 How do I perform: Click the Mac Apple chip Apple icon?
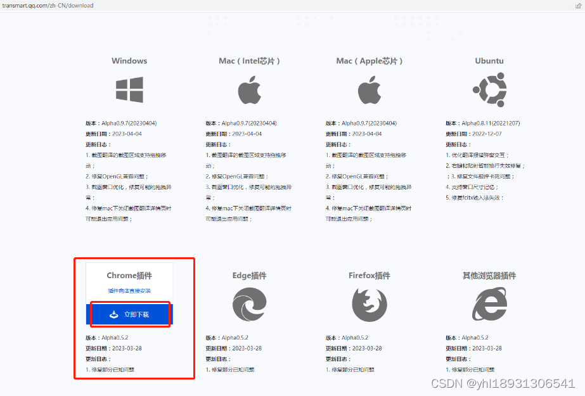pyautogui.click(x=370, y=90)
